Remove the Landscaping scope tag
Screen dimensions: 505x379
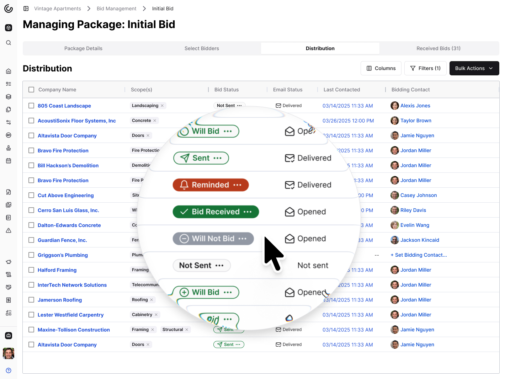[x=162, y=106]
